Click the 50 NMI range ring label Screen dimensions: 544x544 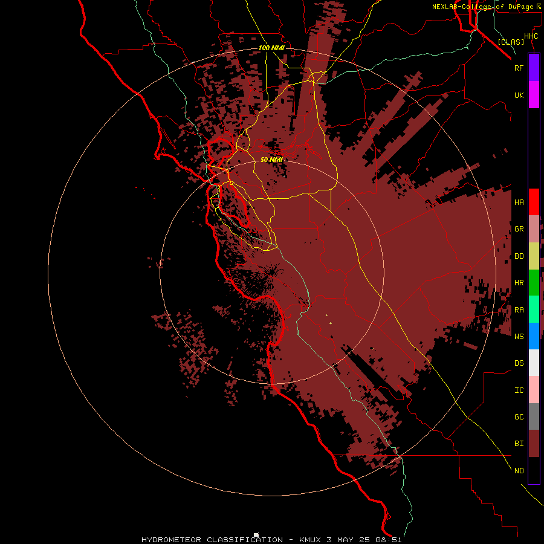pos(271,160)
